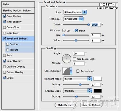Image resolution: width=121 pixels, height=111 pixels.
Task: Enable the Texture checkbox
Action: (x=7, y=50)
